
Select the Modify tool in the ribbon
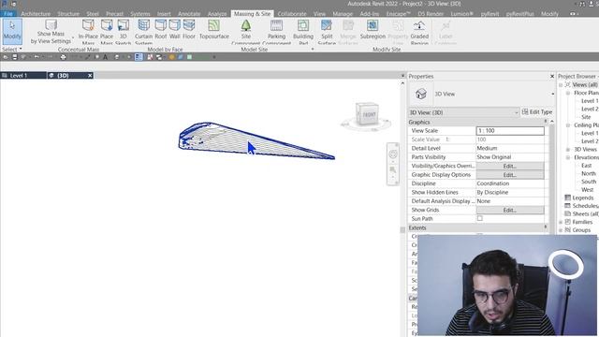[x=12, y=31]
